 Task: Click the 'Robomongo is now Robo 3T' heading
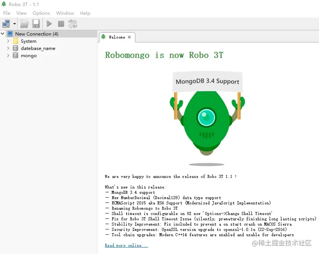point(164,55)
